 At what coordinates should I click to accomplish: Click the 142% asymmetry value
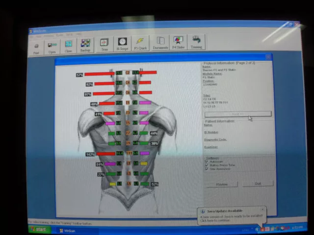(90, 155)
